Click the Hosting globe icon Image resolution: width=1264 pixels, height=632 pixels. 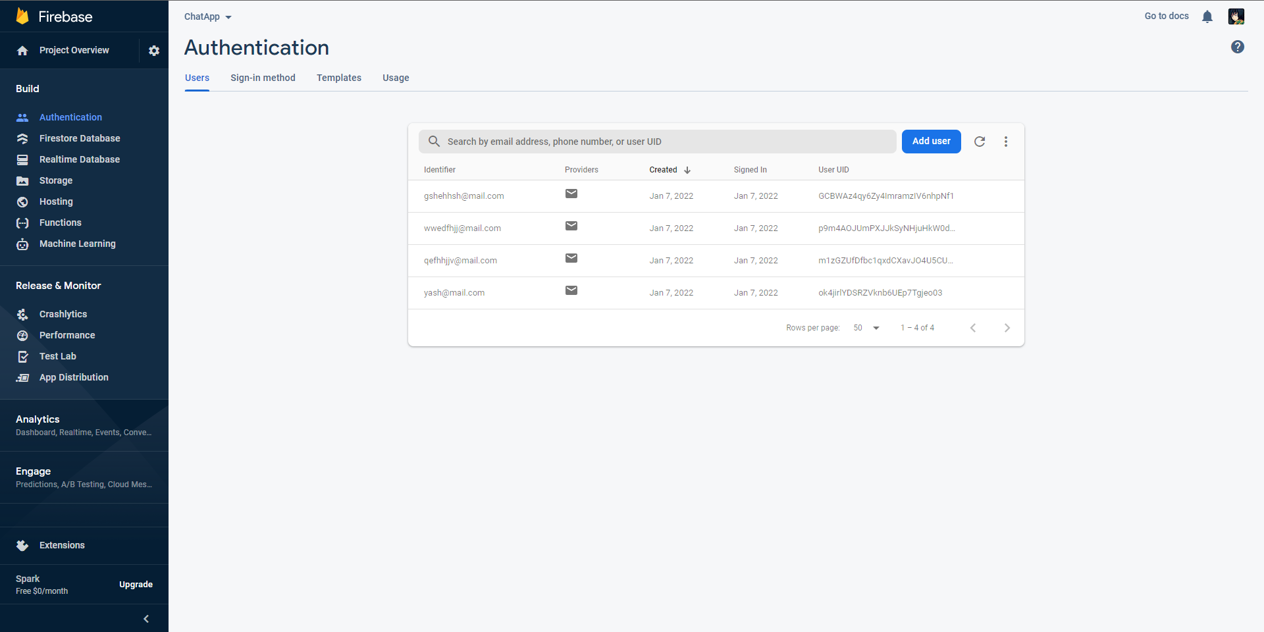coord(22,201)
